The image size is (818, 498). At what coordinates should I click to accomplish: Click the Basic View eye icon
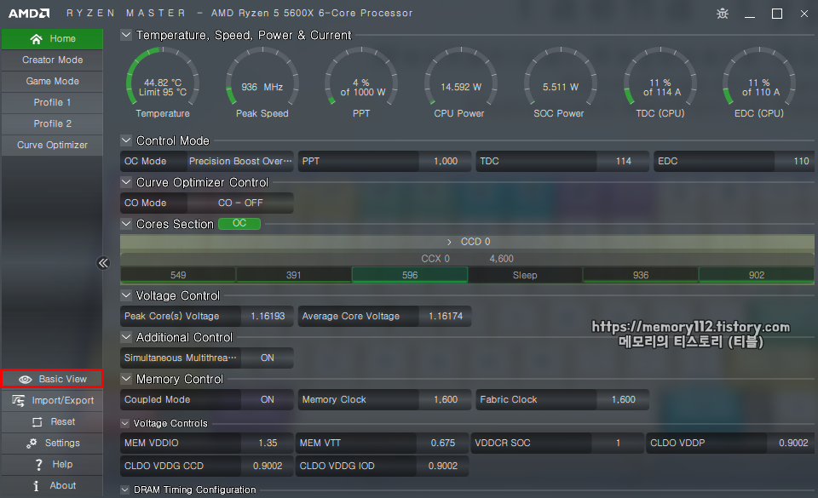(25, 380)
